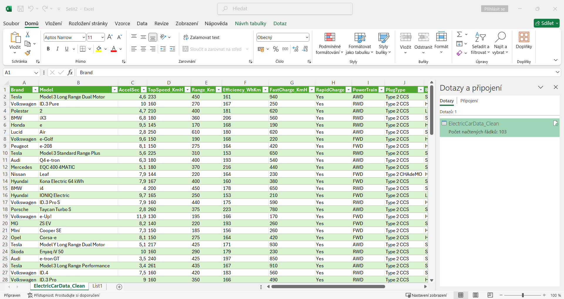This screenshot has width=564, height=299.
Task: Click the AutoSum sigma icon
Action: tap(459, 34)
